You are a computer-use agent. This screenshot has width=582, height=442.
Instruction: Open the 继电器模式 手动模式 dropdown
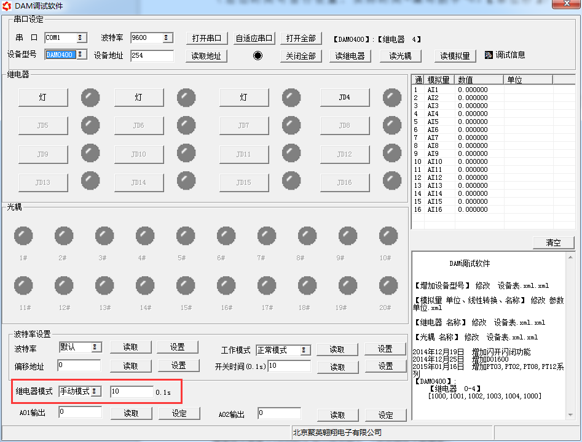94,391
